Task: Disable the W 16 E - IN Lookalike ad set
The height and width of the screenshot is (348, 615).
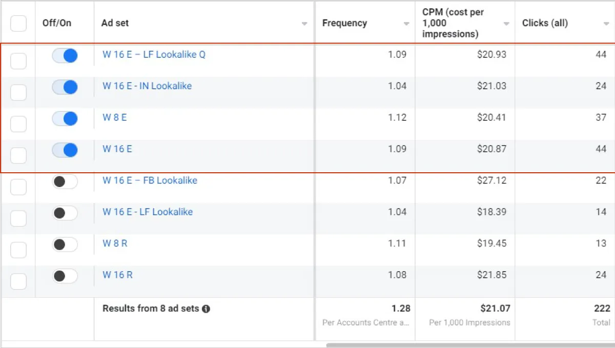Action: [65, 87]
